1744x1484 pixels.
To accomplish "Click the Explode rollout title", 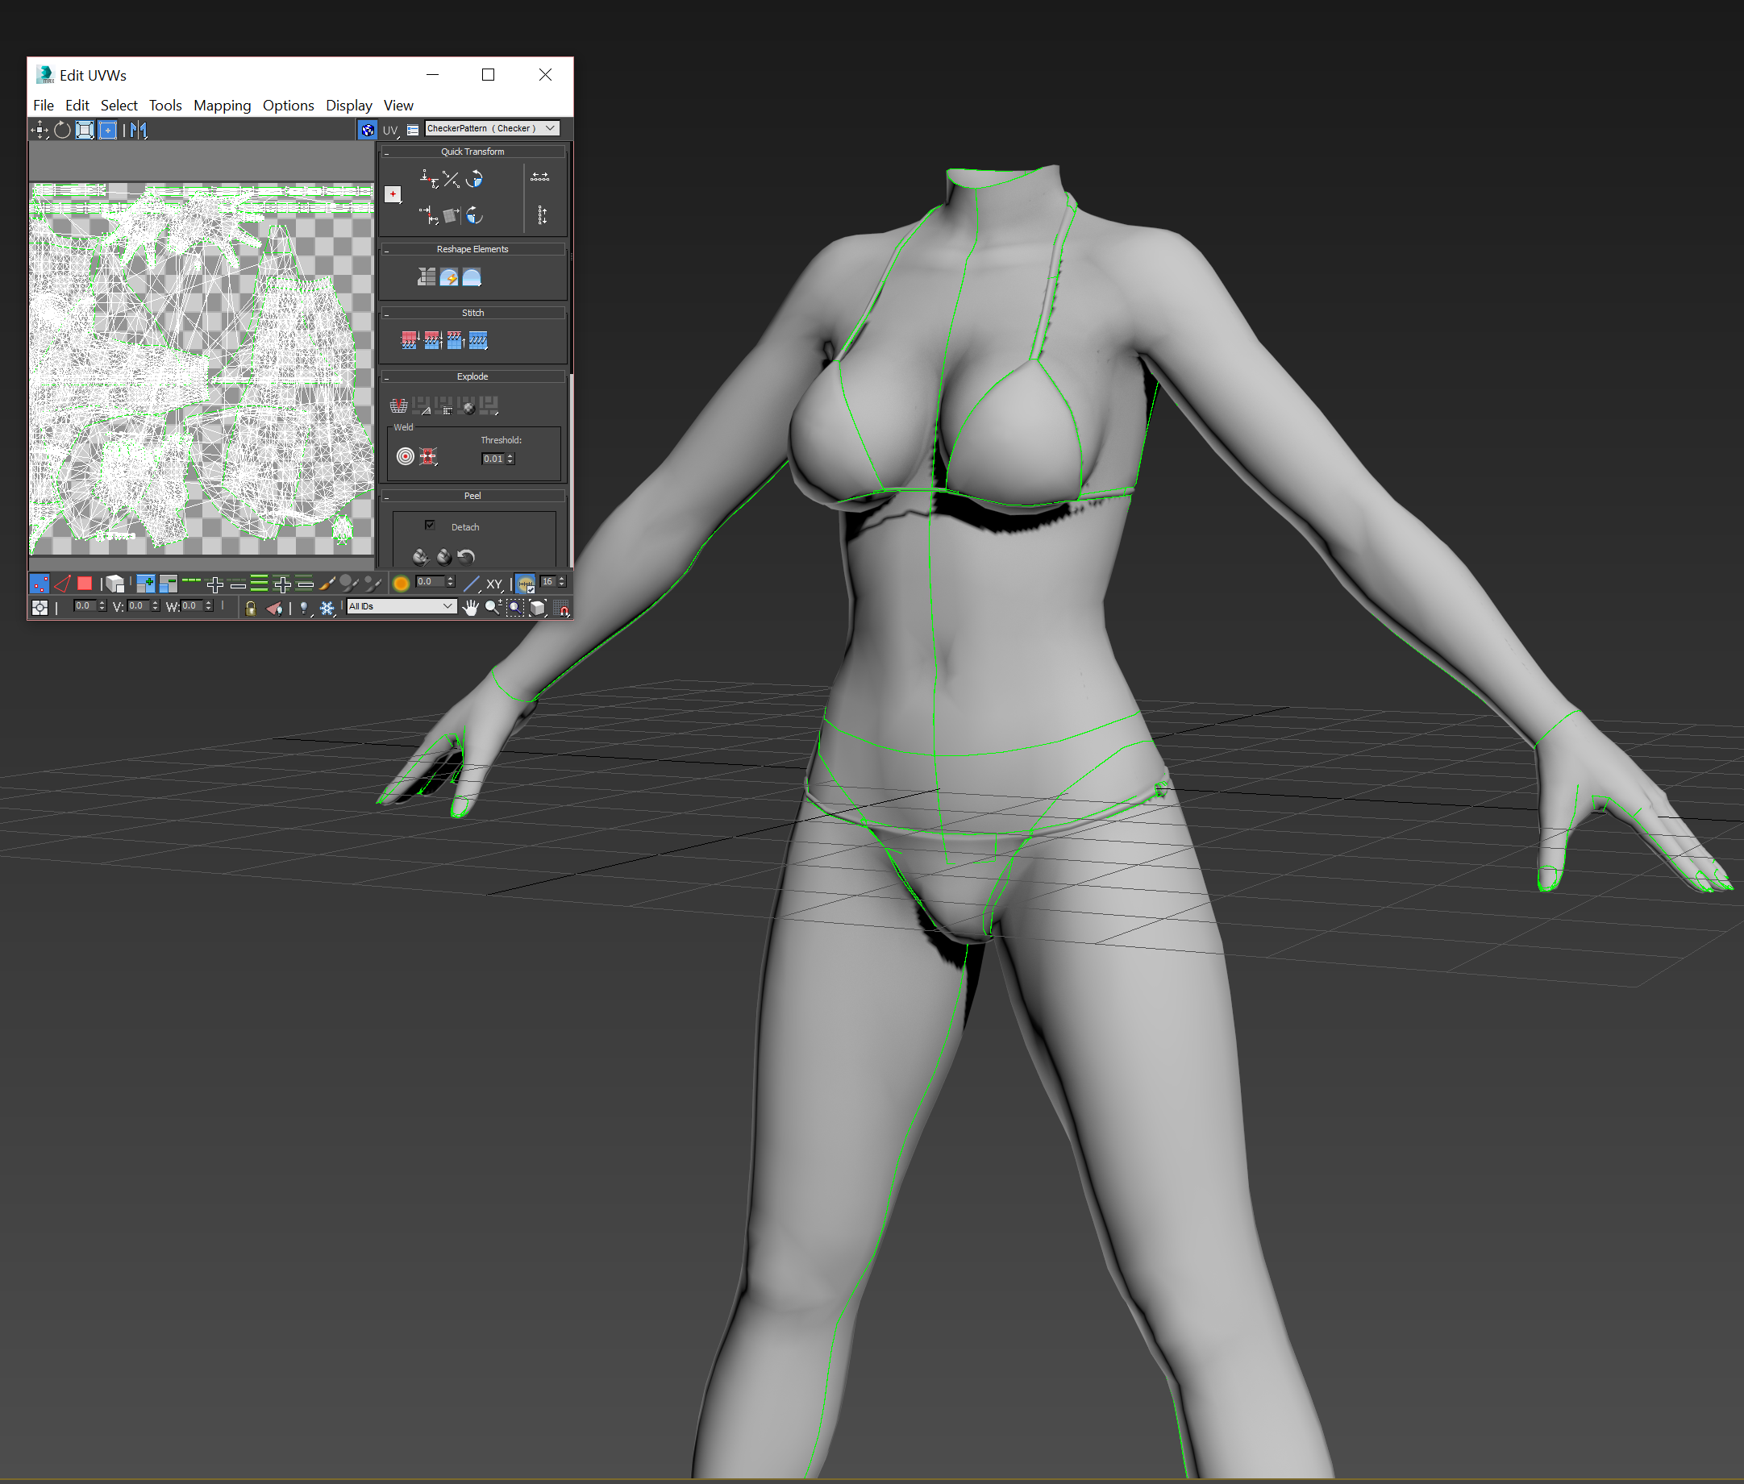I will coord(472,377).
